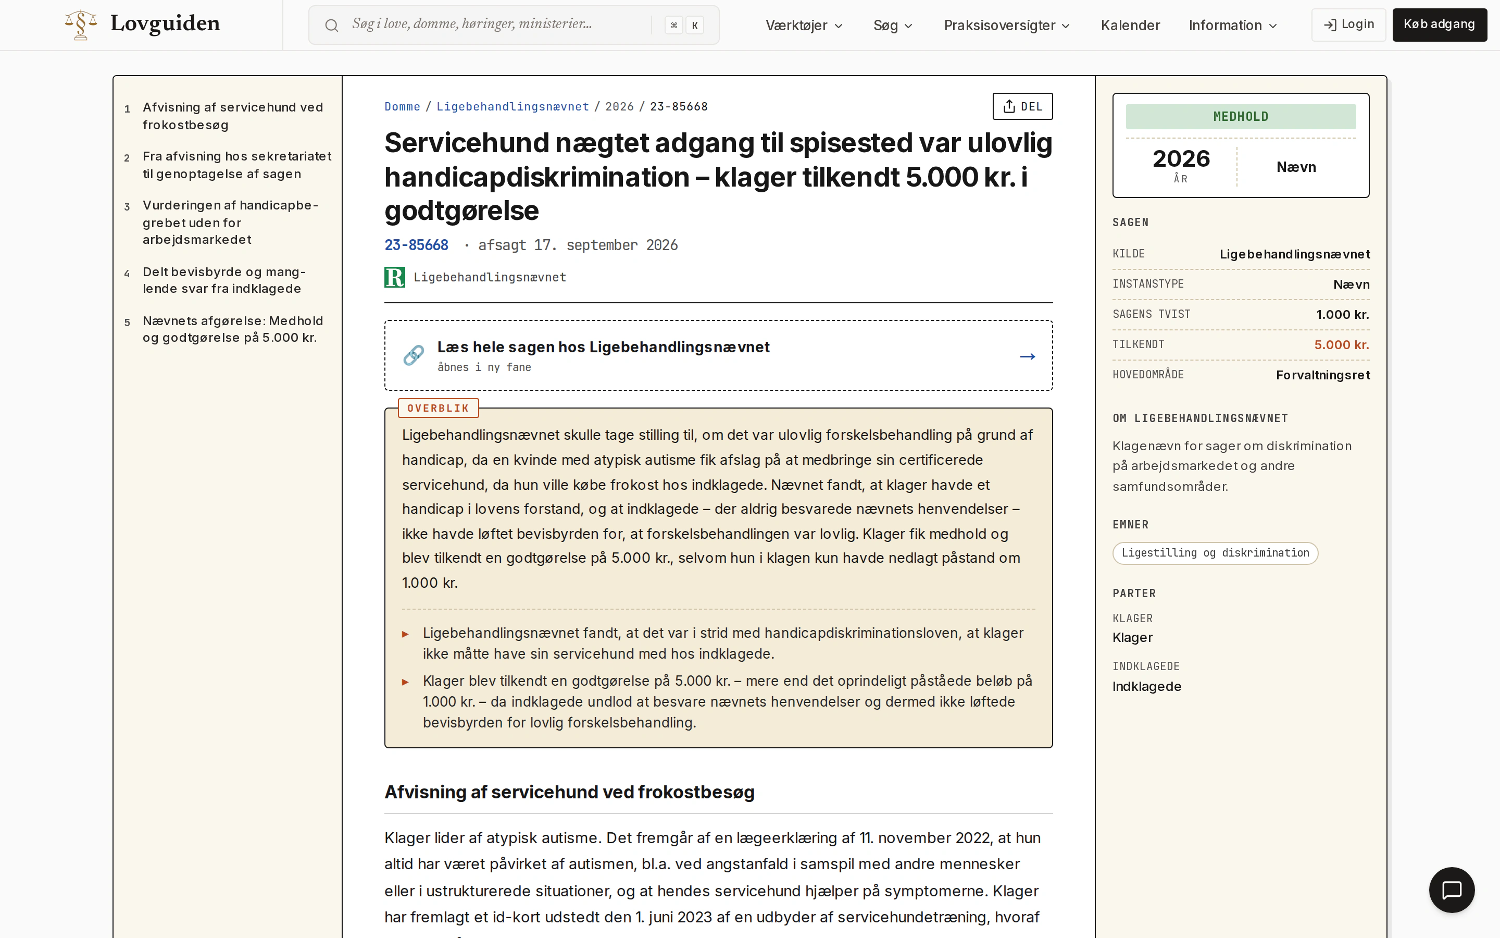This screenshot has height=938, width=1500.
Task: Open Læs hele sagen hos Ligebehandlingsnævnet
Action: 718,355
